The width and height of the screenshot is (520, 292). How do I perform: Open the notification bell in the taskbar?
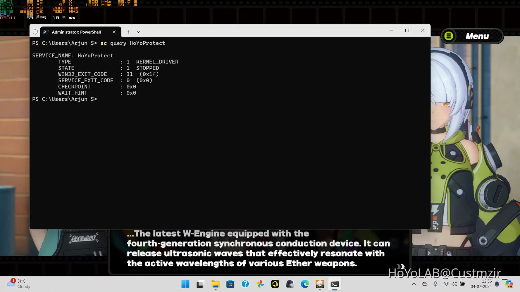(497, 284)
